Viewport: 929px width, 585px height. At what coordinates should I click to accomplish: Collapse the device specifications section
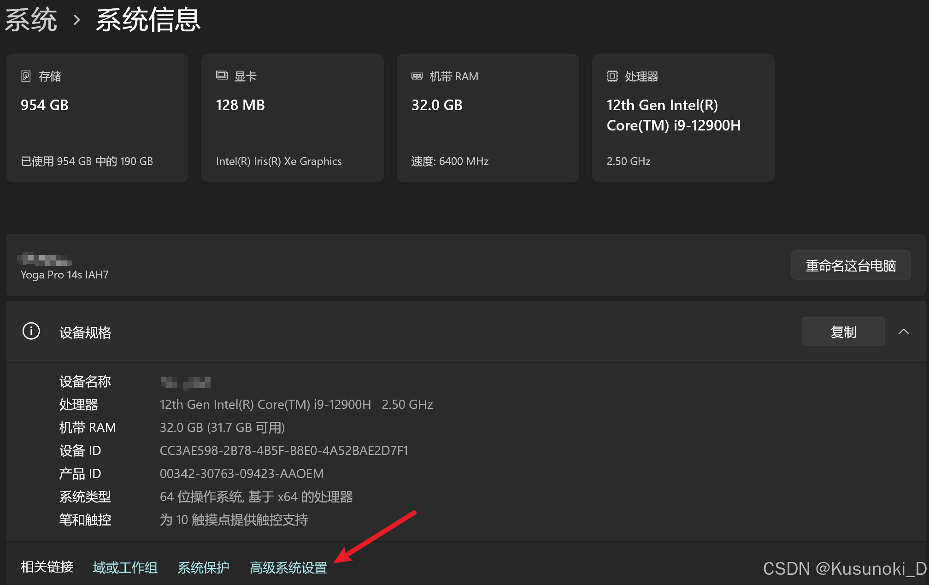pyautogui.click(x=903, y=331)
